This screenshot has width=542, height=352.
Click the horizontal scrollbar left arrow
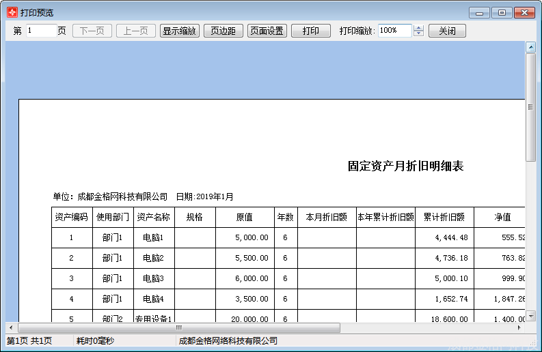pos(10,327)
